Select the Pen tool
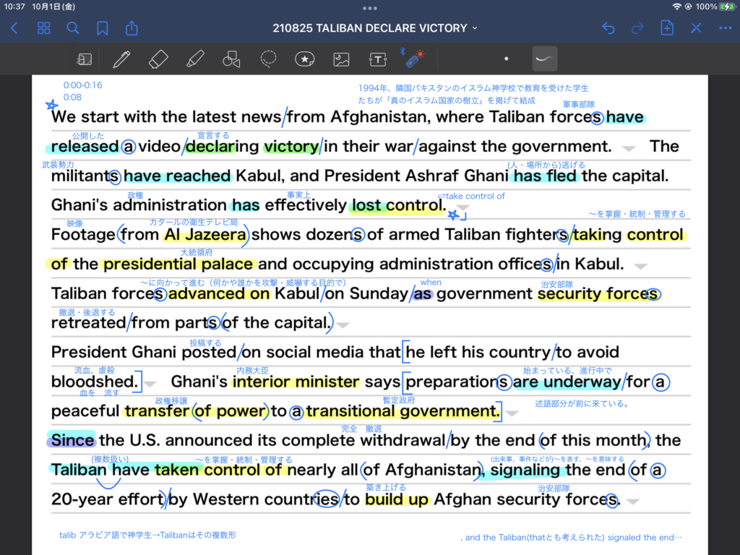 coord(121,59)
